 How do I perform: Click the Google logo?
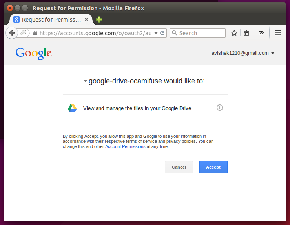(33, 54)
